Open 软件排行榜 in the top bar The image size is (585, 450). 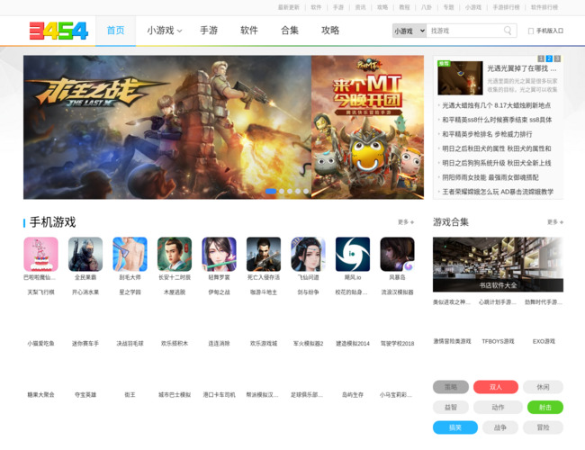(544, 7)
